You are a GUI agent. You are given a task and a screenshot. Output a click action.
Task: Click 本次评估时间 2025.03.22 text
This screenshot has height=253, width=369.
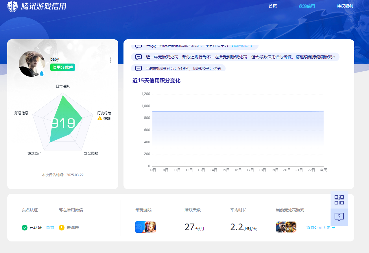(x=63, y=175)
